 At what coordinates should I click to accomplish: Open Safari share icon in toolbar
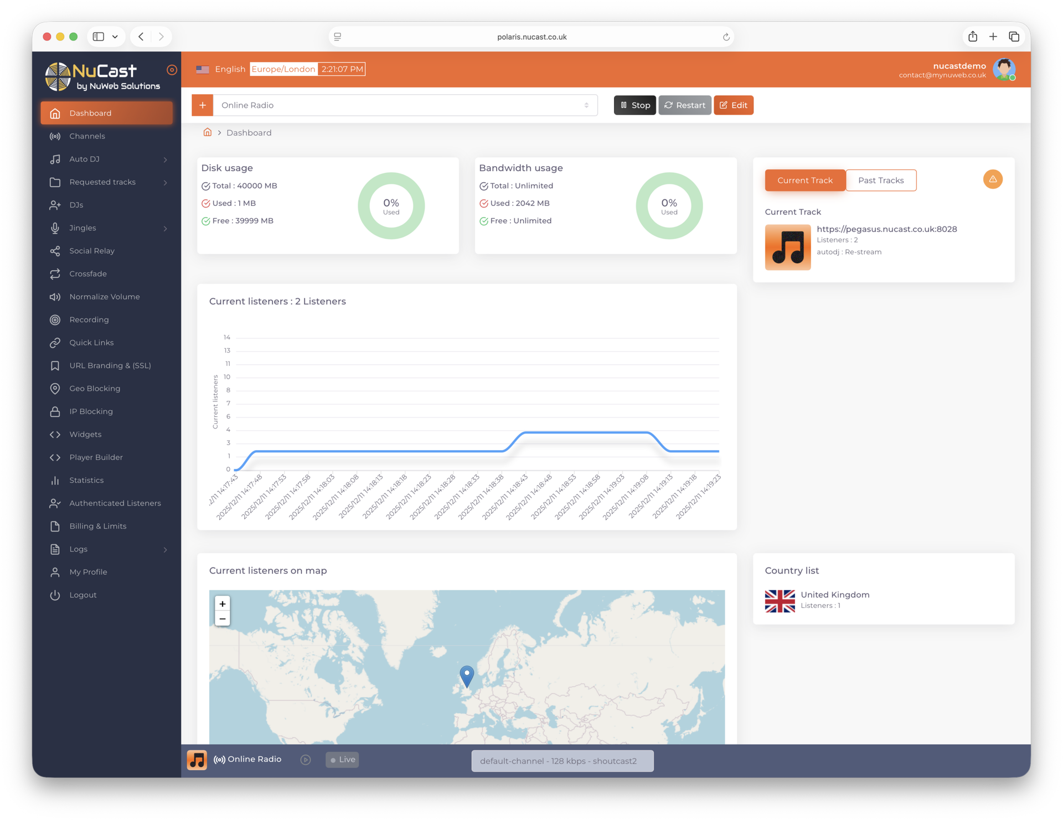[x=972, y=37]
